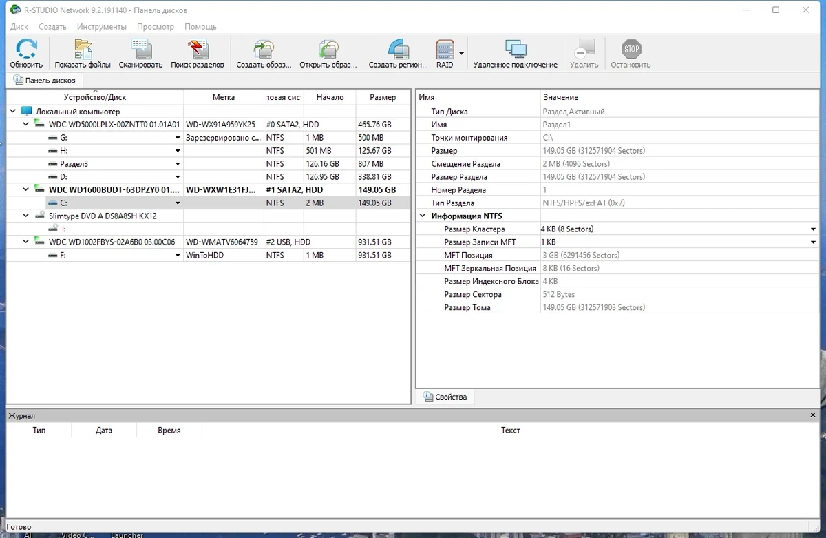
Task: Collapse WDC WD1002FBYS disk node
Action: point(26,242)
